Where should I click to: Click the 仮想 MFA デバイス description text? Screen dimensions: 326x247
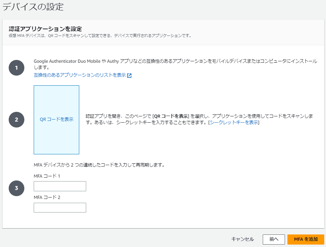pos(100,36)
